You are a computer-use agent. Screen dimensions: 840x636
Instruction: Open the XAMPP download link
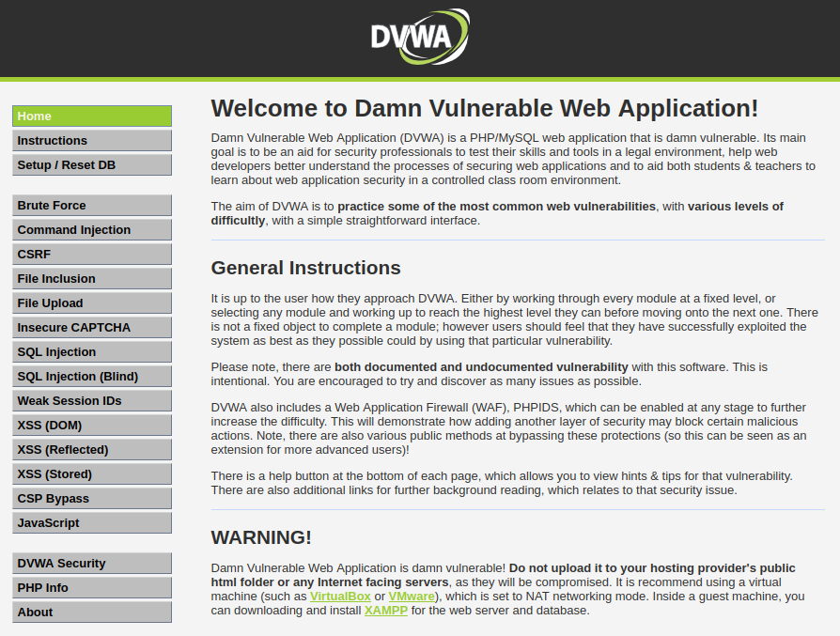(386, 611)
